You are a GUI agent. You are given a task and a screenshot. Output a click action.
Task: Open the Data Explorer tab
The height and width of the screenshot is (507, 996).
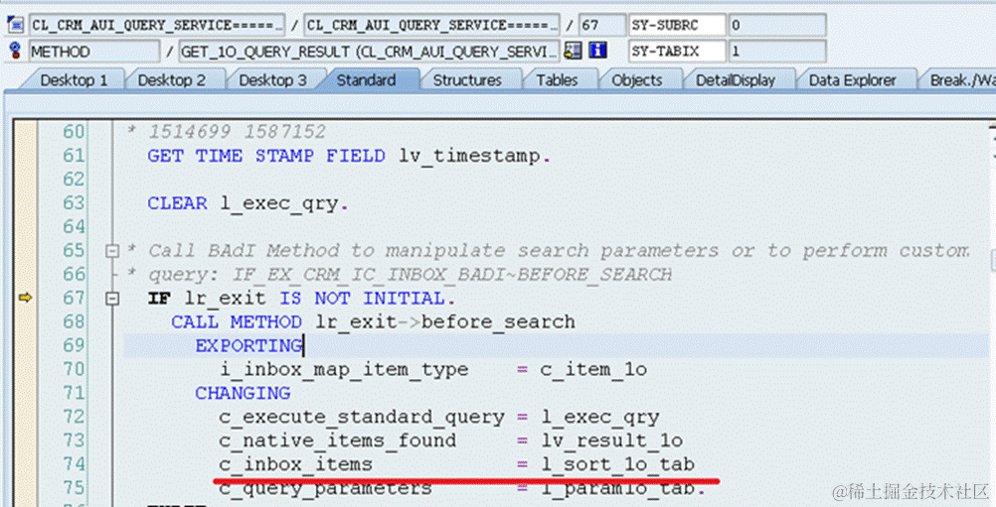(x=853, y=80)
